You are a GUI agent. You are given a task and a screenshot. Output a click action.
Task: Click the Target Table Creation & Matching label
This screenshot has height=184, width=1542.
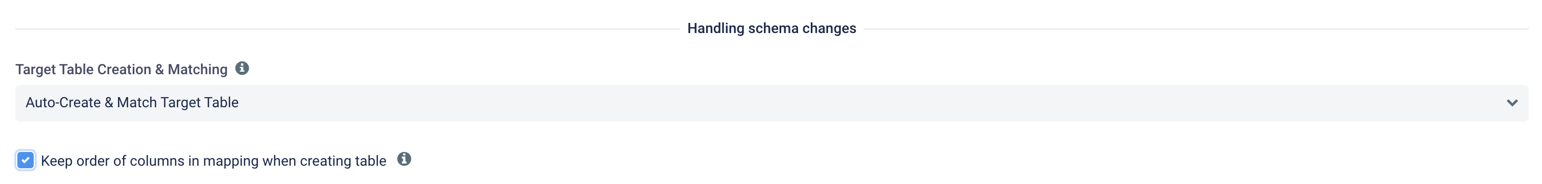pos(122,70)
